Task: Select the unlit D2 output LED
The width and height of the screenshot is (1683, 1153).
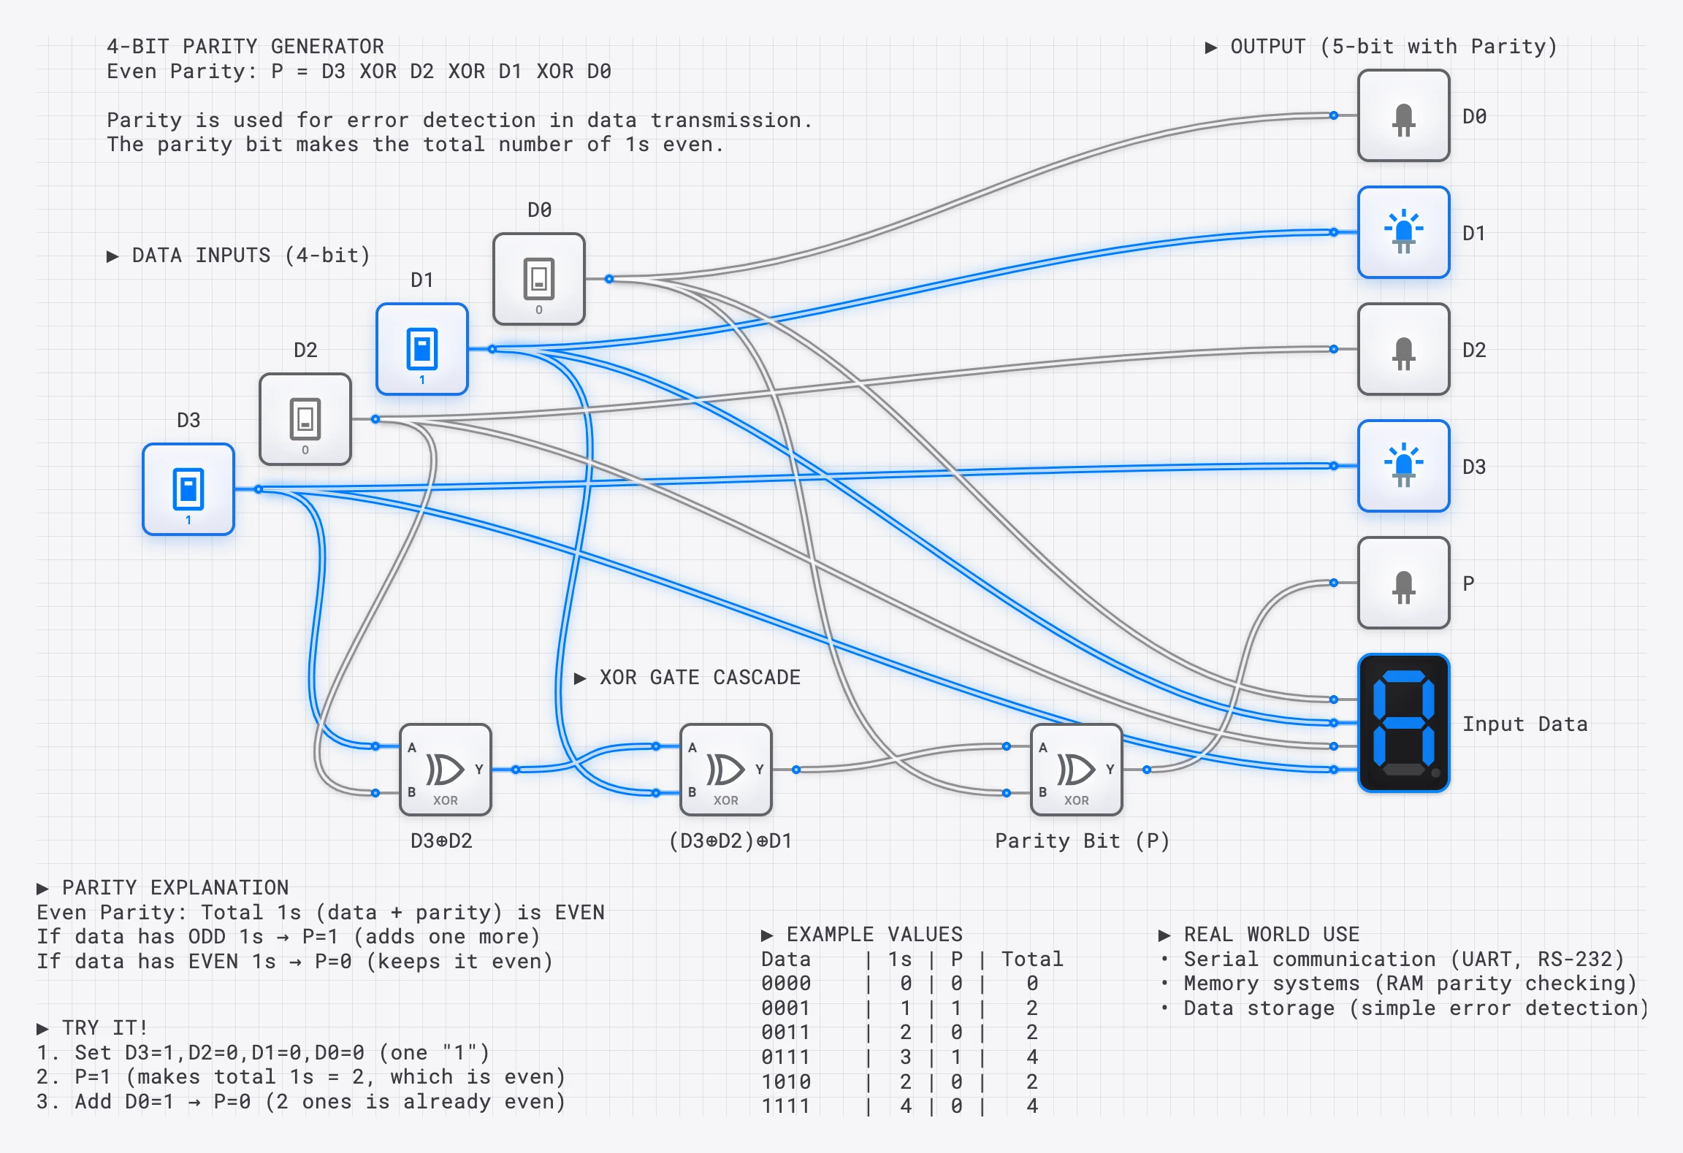Action: [x=1403, y=349]
